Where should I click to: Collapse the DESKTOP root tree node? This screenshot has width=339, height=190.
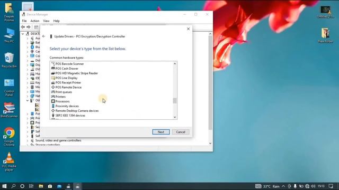(23, 34)
